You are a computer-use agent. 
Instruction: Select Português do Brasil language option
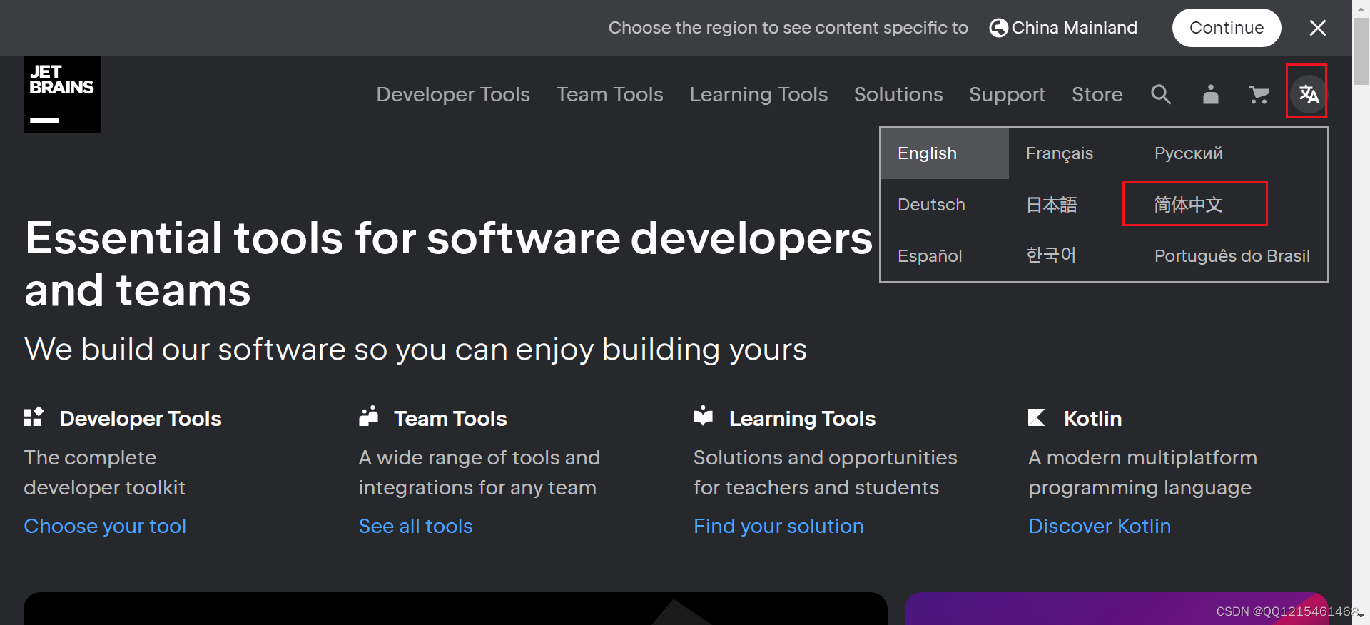[x=1232, y=256]
